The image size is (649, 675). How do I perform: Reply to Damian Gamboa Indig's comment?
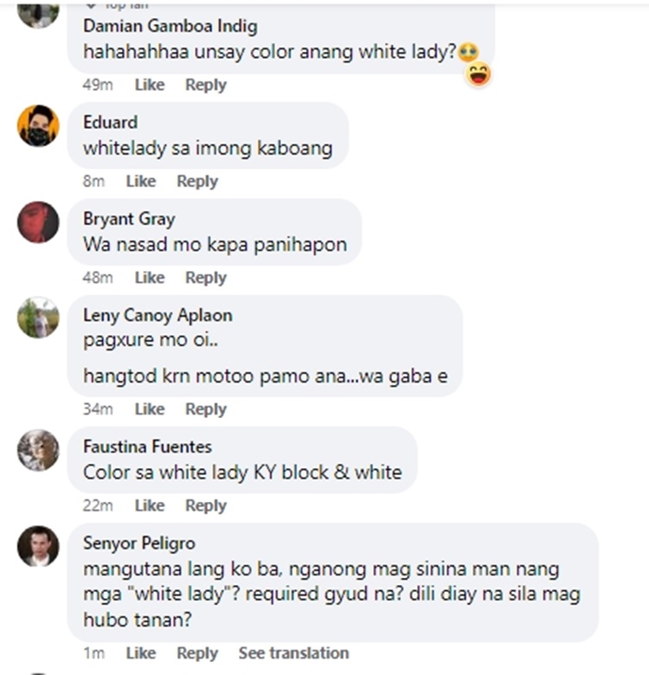(x=206, y=85)
